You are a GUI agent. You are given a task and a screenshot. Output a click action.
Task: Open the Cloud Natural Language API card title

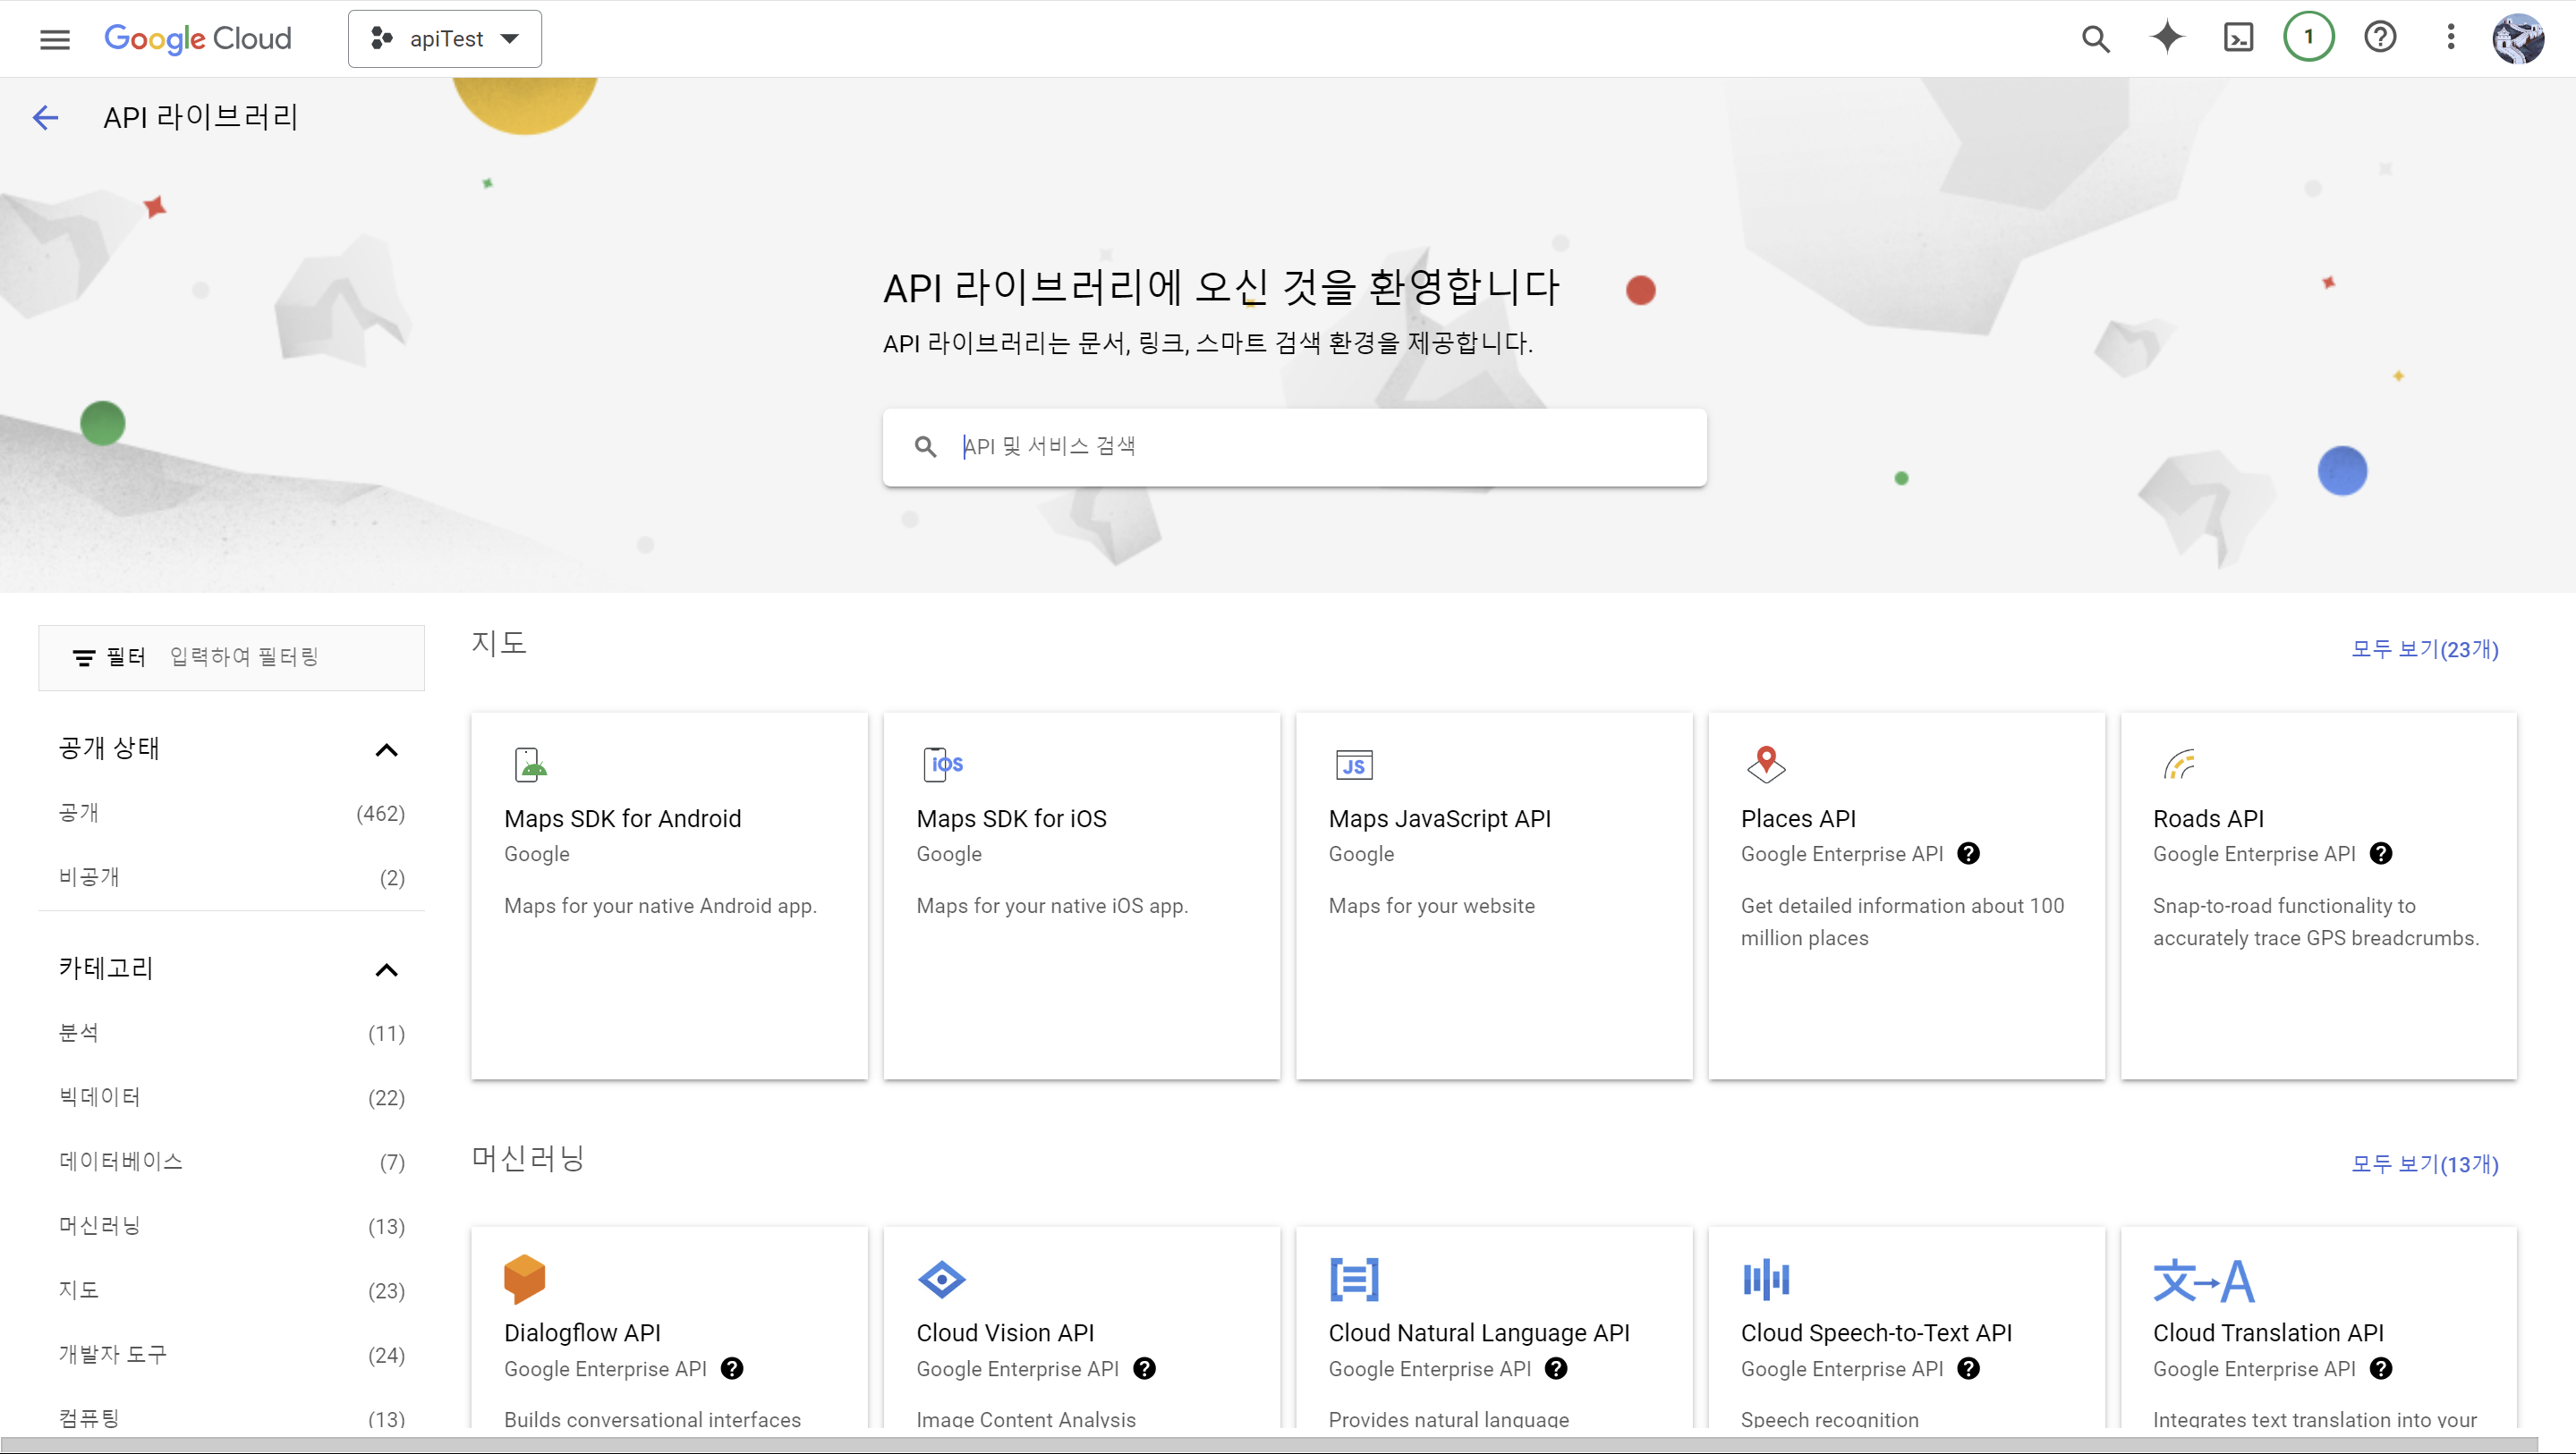(1478, 1333)
